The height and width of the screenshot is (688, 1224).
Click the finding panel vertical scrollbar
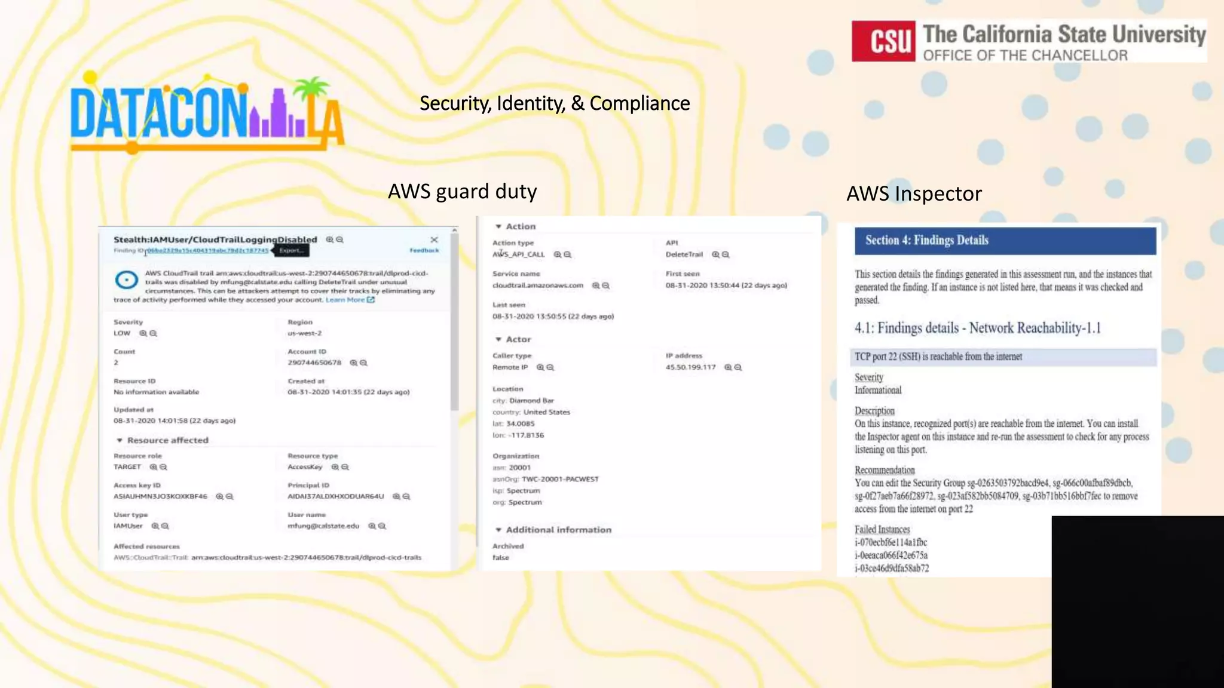point(455,321)
